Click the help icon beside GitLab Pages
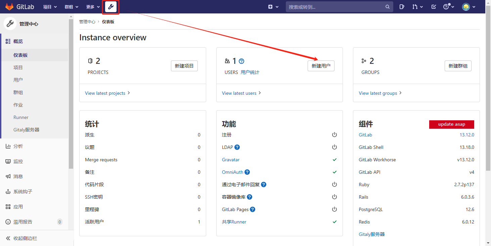Viewport: 491px width, 246px height. 253,209
